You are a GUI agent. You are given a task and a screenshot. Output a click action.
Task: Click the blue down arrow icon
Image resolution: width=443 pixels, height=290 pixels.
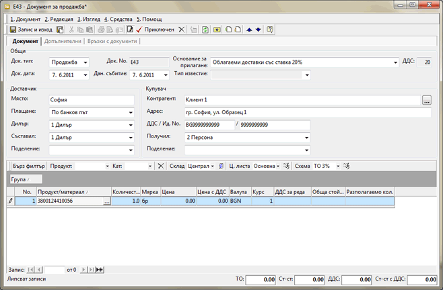point(259,30)
